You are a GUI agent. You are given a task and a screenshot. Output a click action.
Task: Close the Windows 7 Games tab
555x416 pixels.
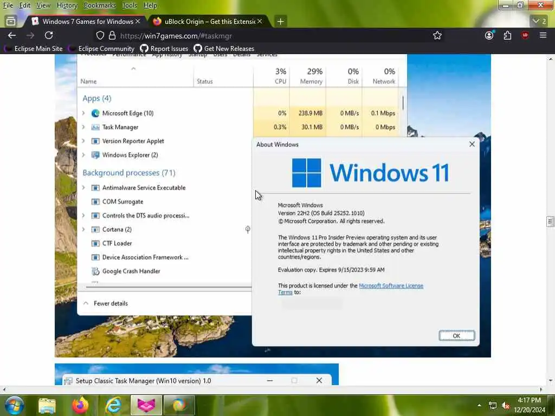pyautogui.click(x=138, y=21)
